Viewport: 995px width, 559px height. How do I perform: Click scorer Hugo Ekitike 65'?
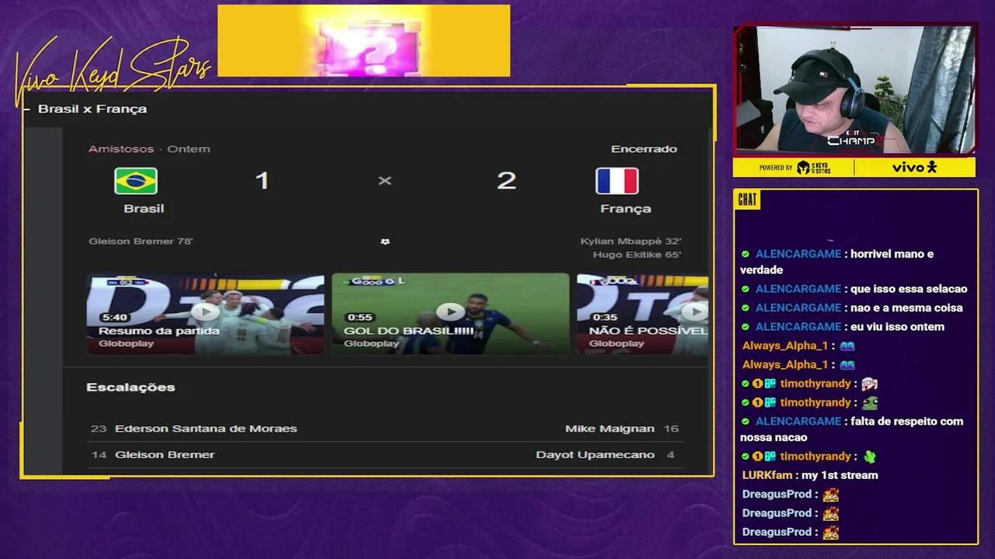click(x=637, y=255)
